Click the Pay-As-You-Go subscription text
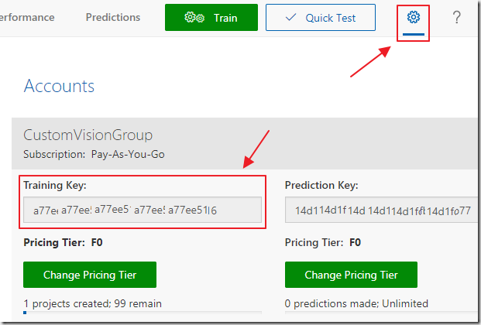Image resolution: width=481 pixels, height=325 pixels. [x=128, y=154]
